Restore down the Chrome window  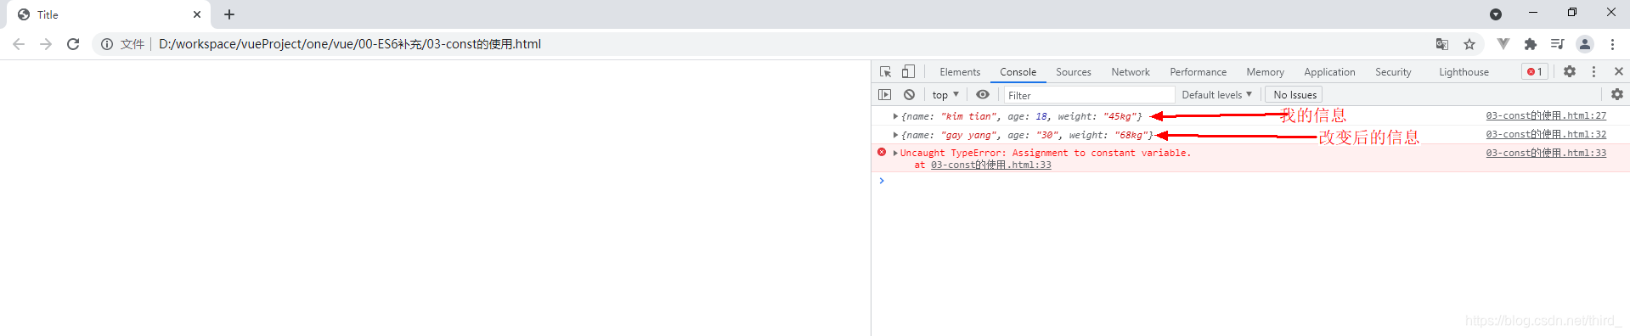[1572, 13]
